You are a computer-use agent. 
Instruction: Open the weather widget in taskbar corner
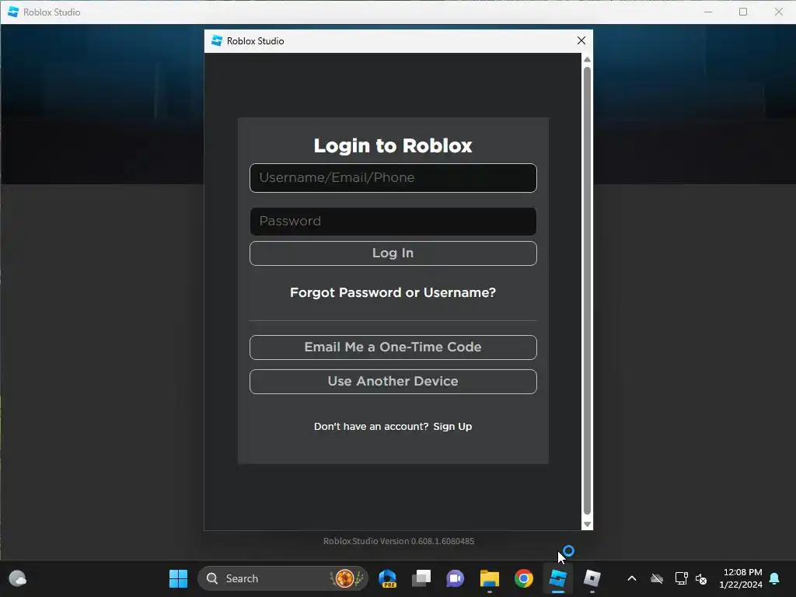pyautogui.click(x=18, y=578)
